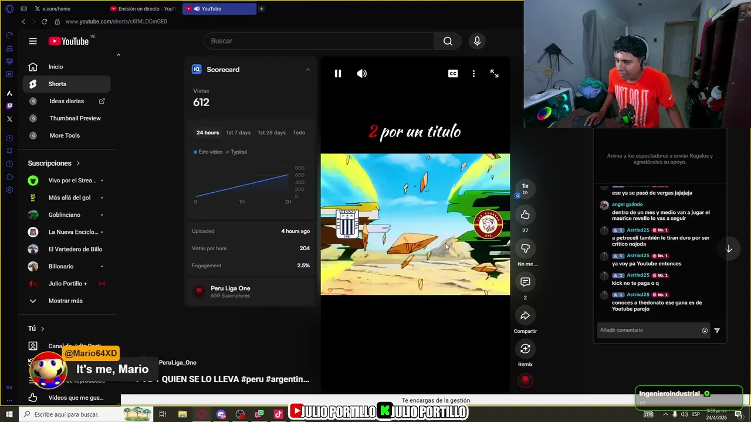The height and width of the screenshot is (422, 751).
Task: Open Vivo por el Strea... subscription
Action: pyautogui.click(x=66, y=181)
